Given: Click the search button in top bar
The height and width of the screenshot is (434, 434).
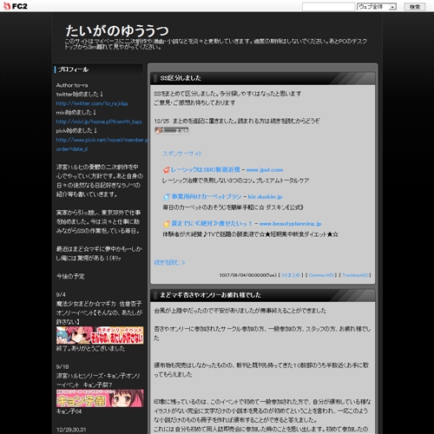Looking at the screenshot, I should tap(415, 6).
